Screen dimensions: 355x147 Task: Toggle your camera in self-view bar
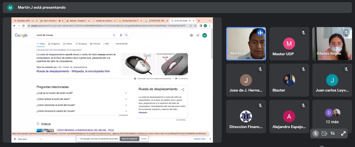point(324,133)
